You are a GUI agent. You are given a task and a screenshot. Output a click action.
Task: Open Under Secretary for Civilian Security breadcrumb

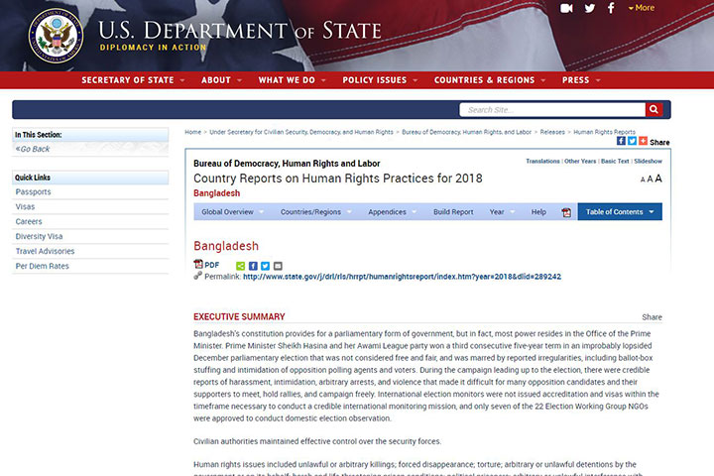point(301,132)
